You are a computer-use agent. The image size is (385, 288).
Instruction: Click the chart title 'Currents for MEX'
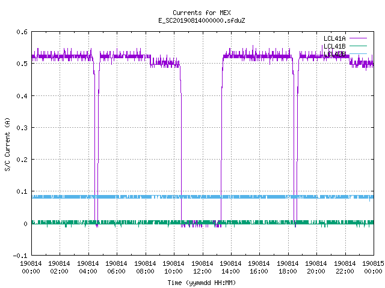(x=202, y=13)
